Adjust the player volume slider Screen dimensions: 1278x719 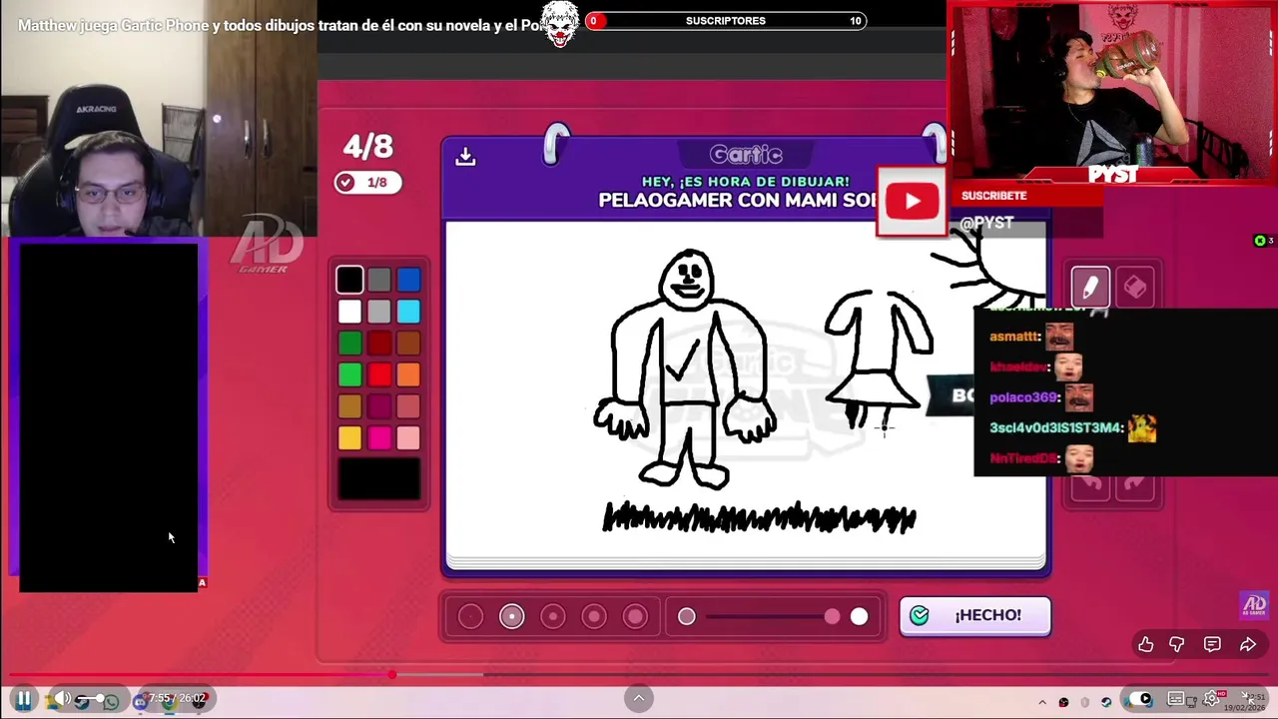click(x=92, y=699)
